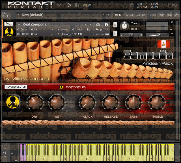Click the TREBLE knob

point(157,102)
